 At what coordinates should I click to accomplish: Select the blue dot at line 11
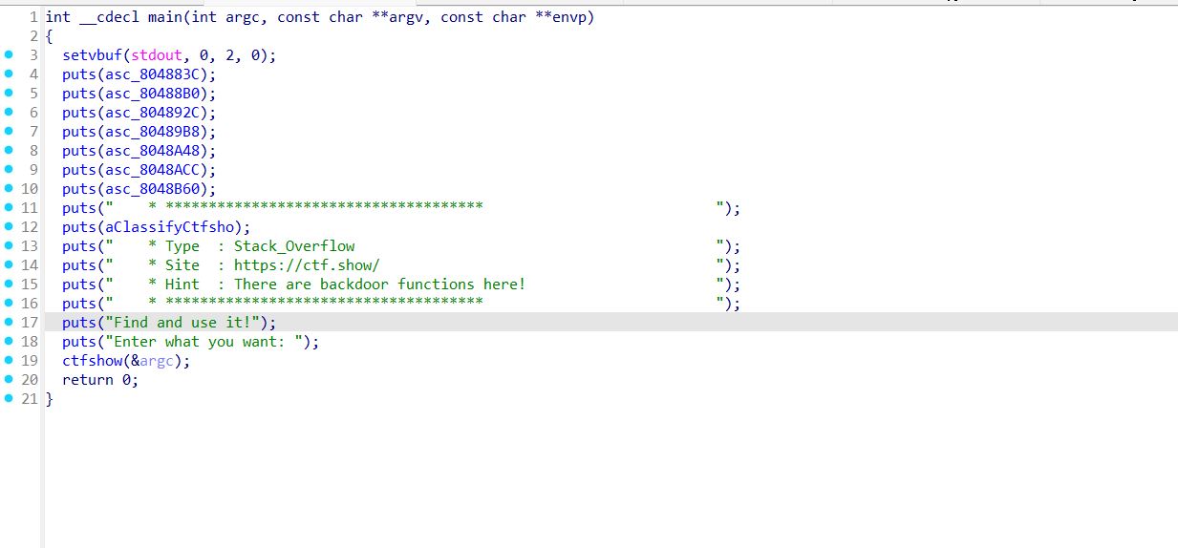10,208
